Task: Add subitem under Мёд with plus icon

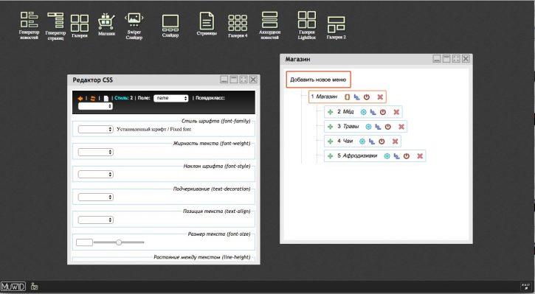Action: 331,112
